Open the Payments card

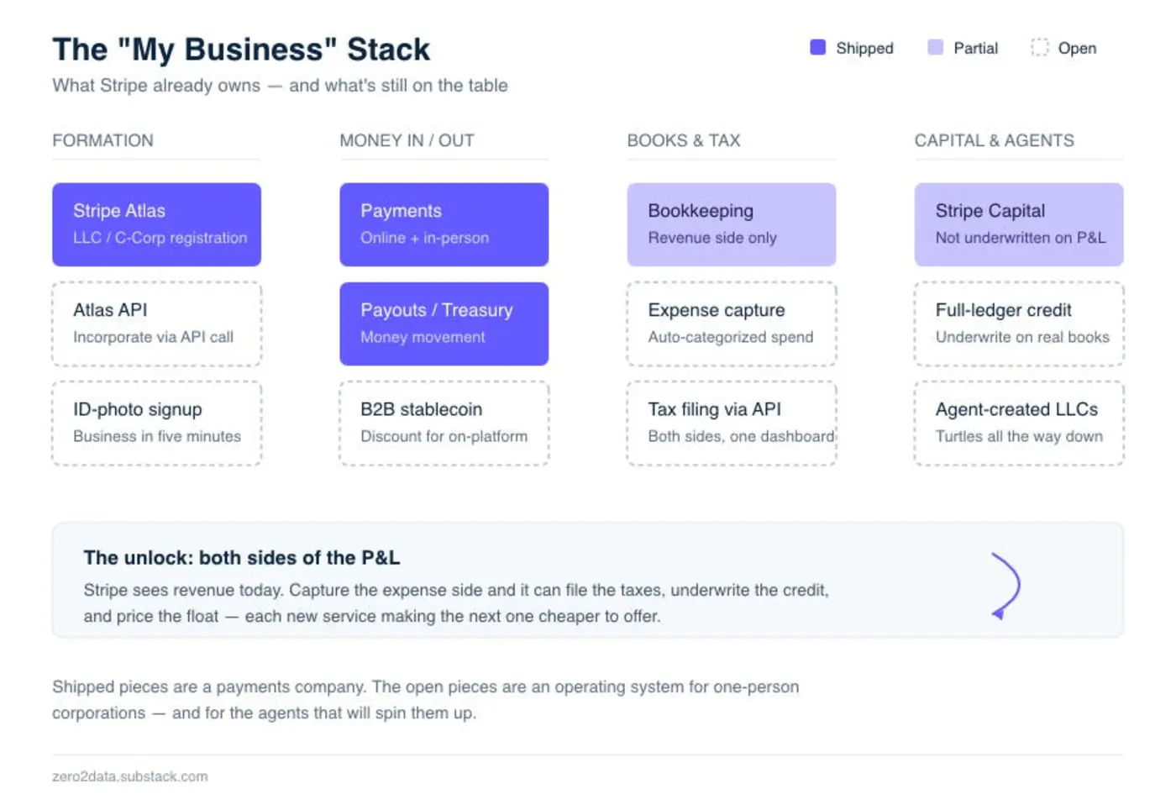tap(444, 224)
